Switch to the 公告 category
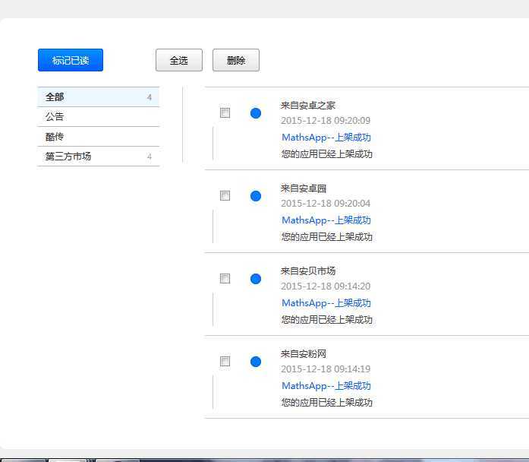The width and height of the screenshot is (529, 462). 98,117
